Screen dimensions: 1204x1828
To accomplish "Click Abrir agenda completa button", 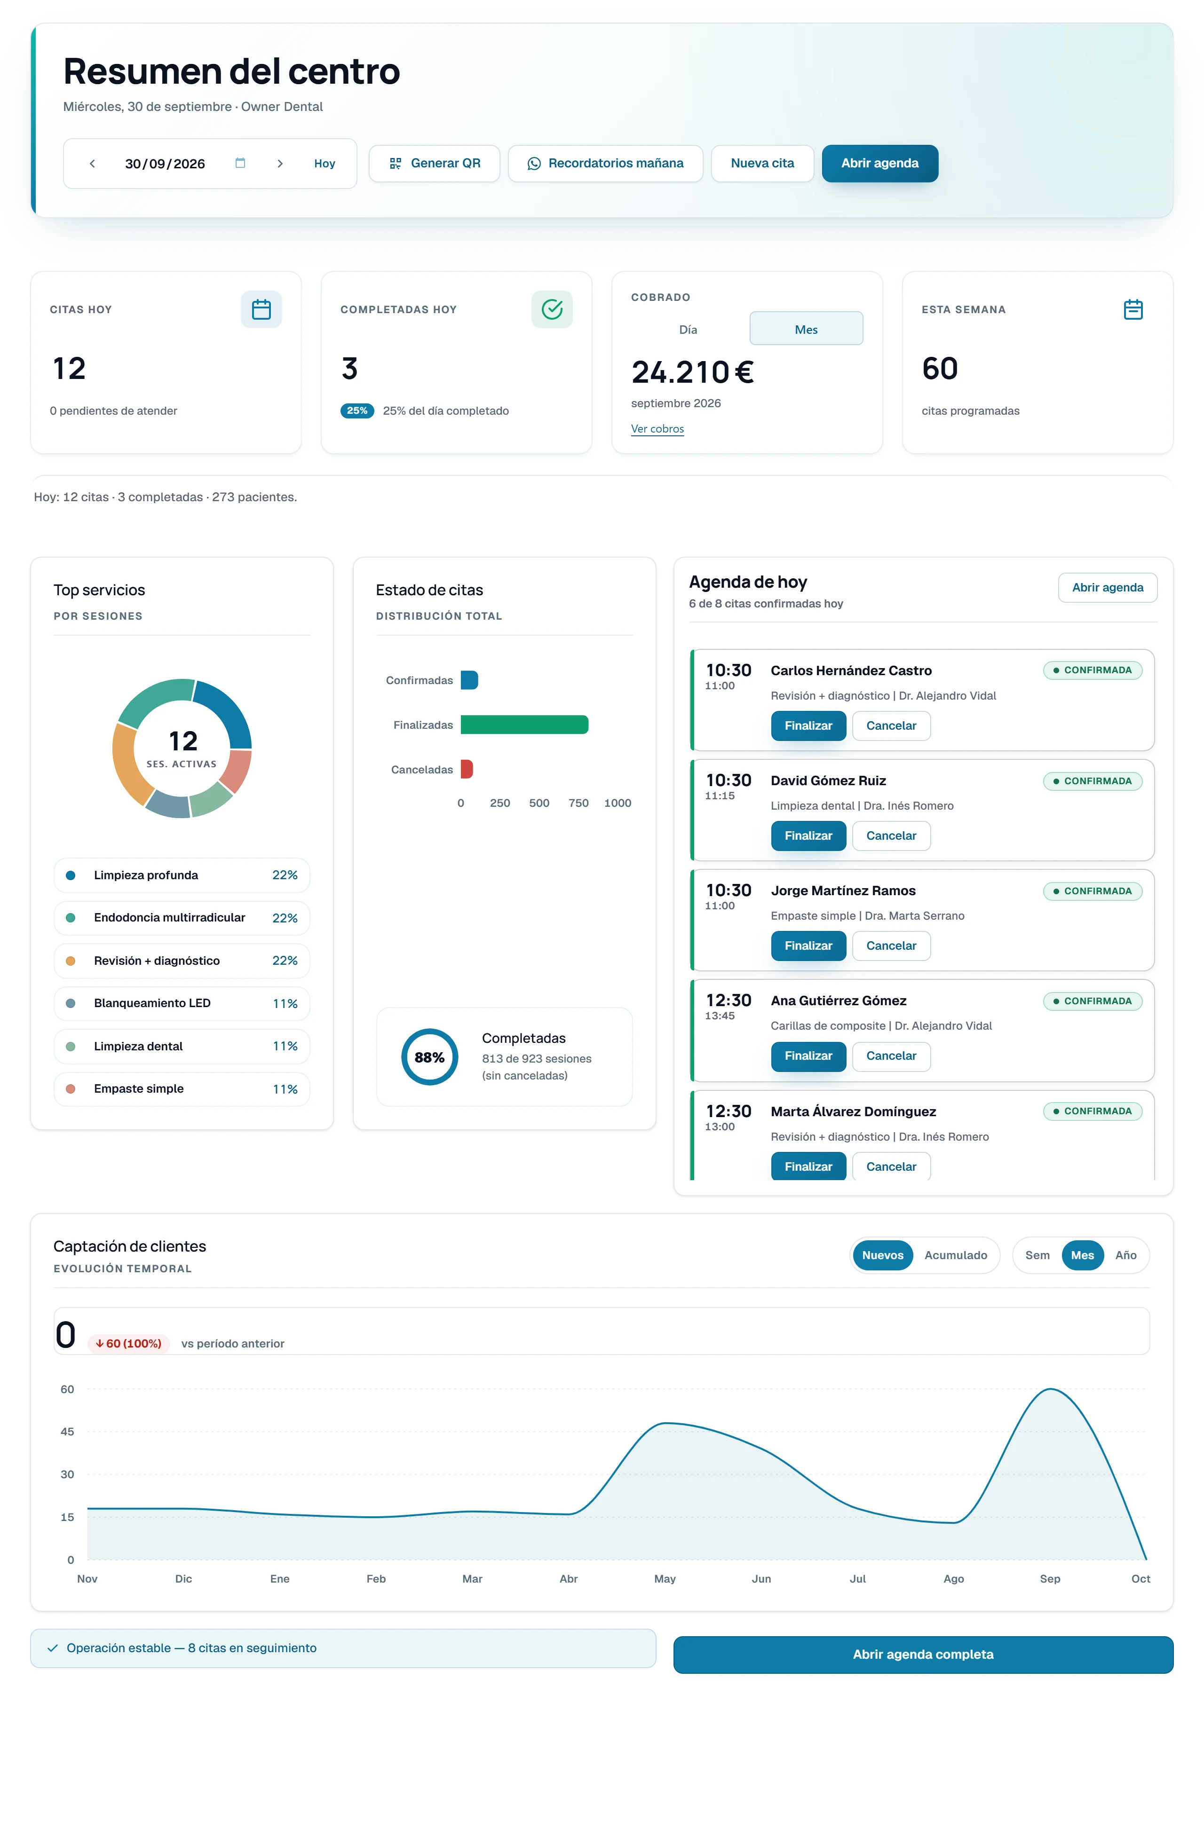I will pos(923,1655).
